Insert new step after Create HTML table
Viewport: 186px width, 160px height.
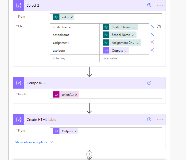[89, 154]
